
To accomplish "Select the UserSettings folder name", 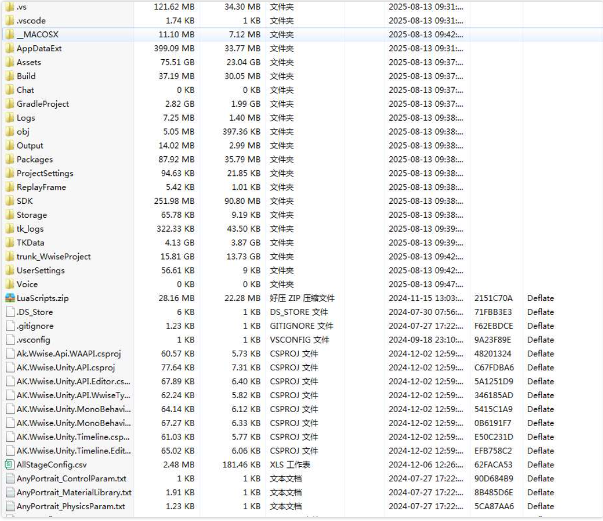I will click(x=41, y=270).
